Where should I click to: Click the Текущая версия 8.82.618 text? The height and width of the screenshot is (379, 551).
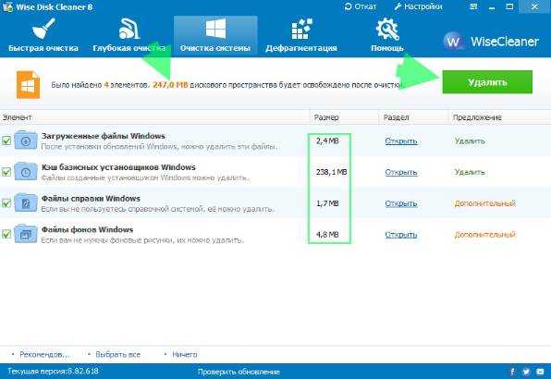pyautogui.click(x=53, y=372)
